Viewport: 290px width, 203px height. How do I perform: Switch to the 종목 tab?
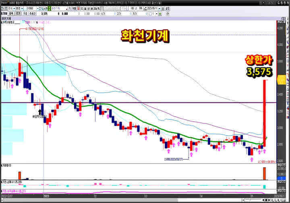(x=11, y=14)
